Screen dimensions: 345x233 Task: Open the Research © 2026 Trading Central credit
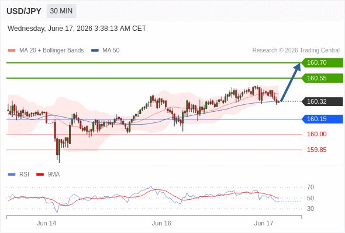(296, 51)
